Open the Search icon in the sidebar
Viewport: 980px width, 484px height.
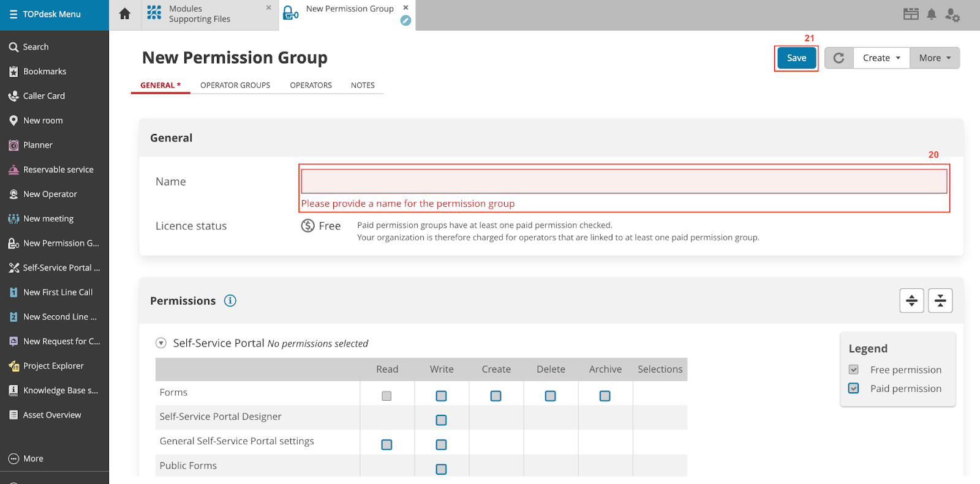(13, 47)
